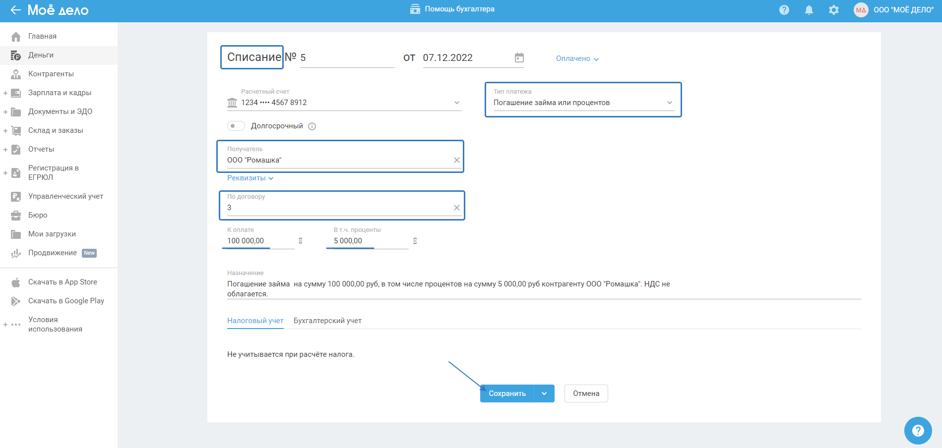Image resolution: width=942 pixels, height=448 pixels.
Task: Open Мои загрузки in sidebar
Action: tap(52, 234)
